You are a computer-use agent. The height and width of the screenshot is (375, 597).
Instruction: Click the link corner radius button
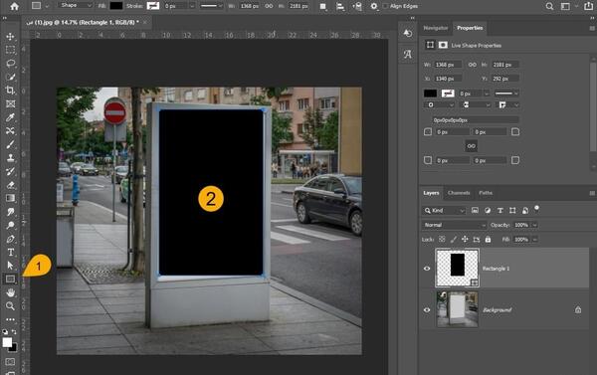pos(472,146)
